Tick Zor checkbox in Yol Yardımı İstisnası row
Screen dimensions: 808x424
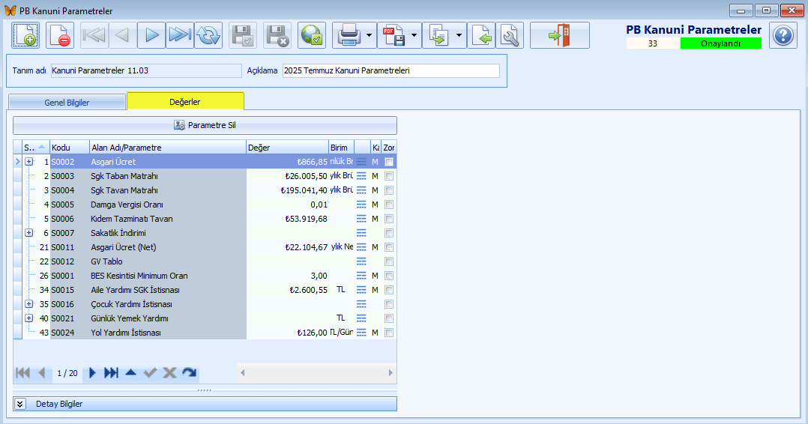click(x=389, y=333)
